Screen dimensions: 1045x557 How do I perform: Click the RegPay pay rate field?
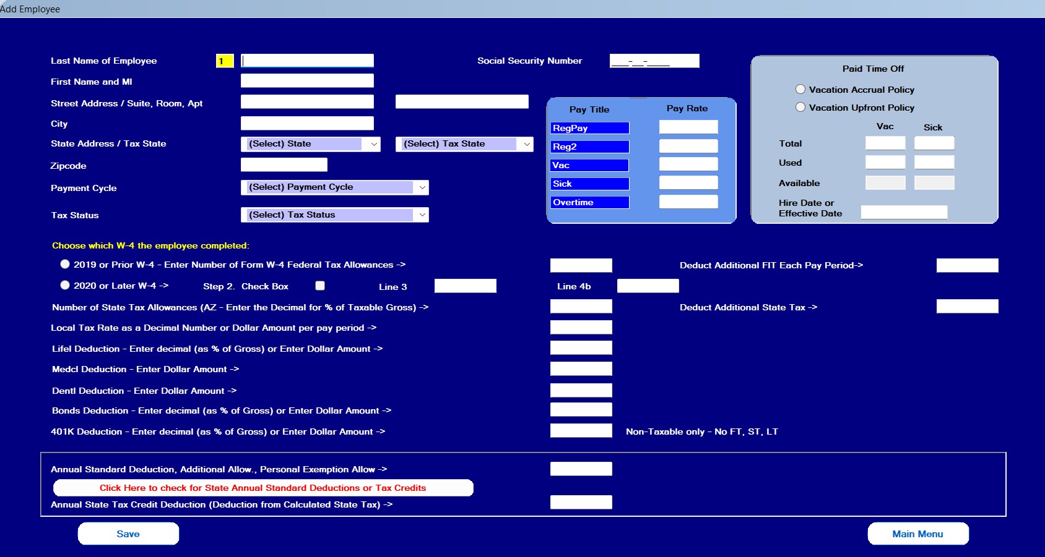pyautogui.click(x=688, y=127)
